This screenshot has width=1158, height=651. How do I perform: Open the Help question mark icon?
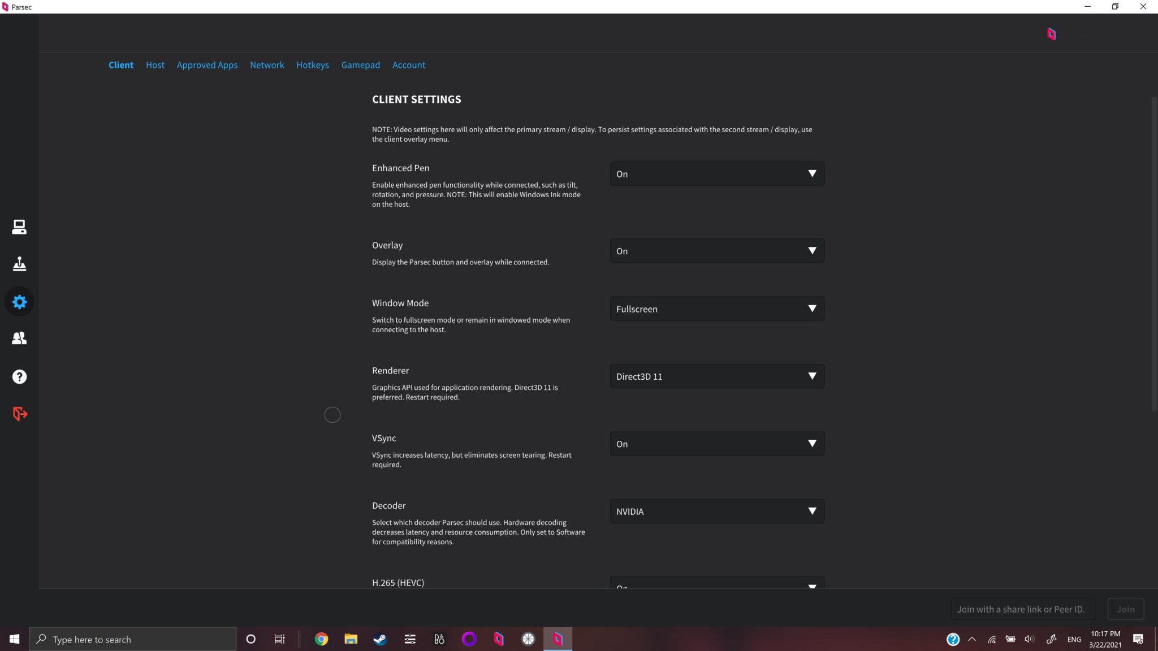click(19, 376)
